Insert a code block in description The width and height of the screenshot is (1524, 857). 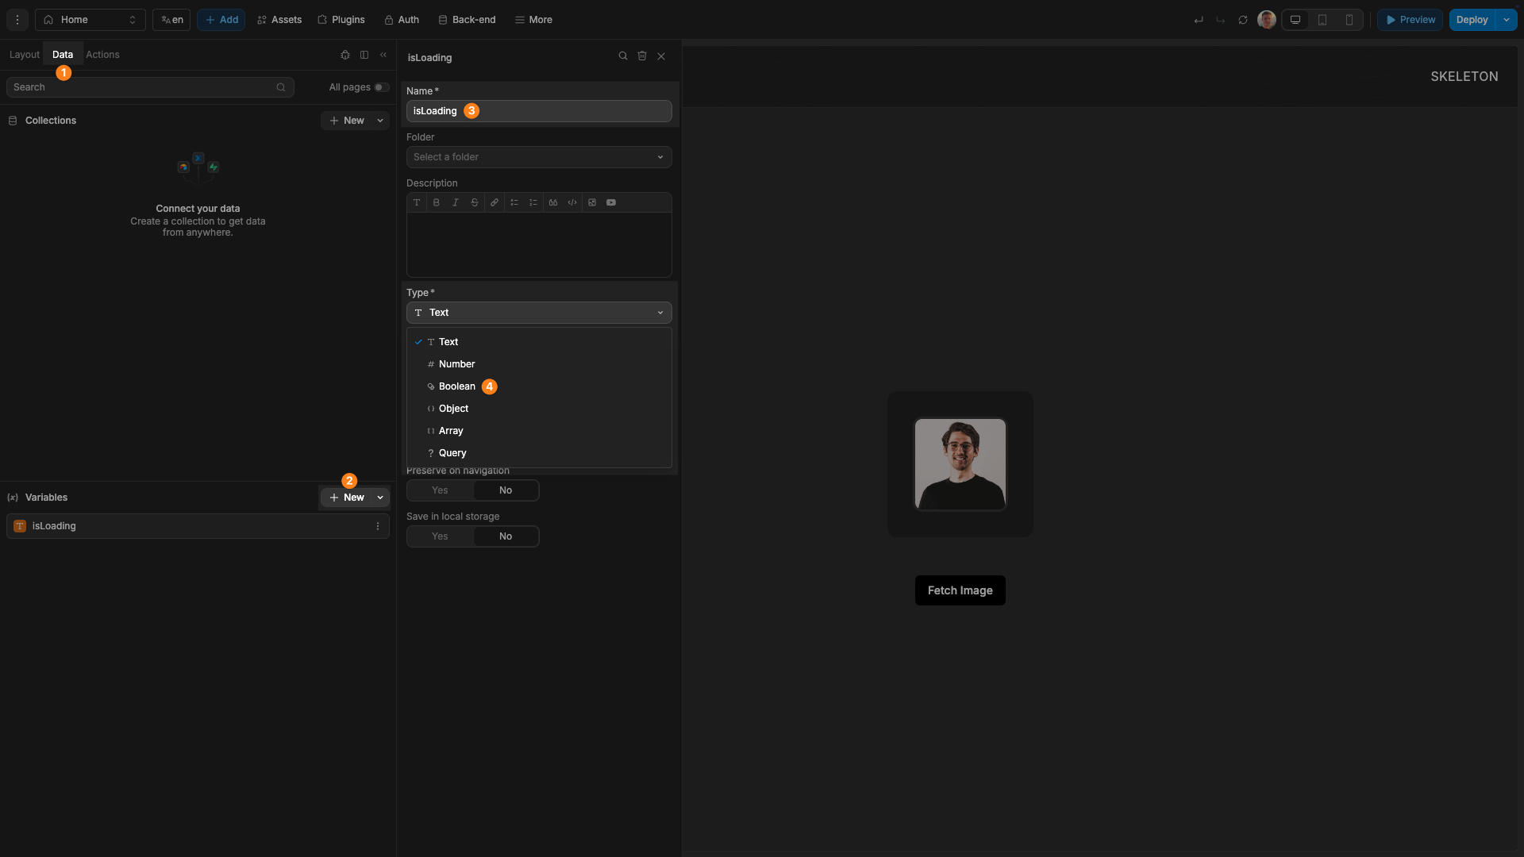coord(572,202)
